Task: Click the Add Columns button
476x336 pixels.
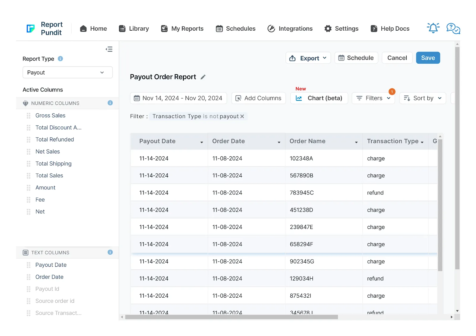Action: coord(259,98)
